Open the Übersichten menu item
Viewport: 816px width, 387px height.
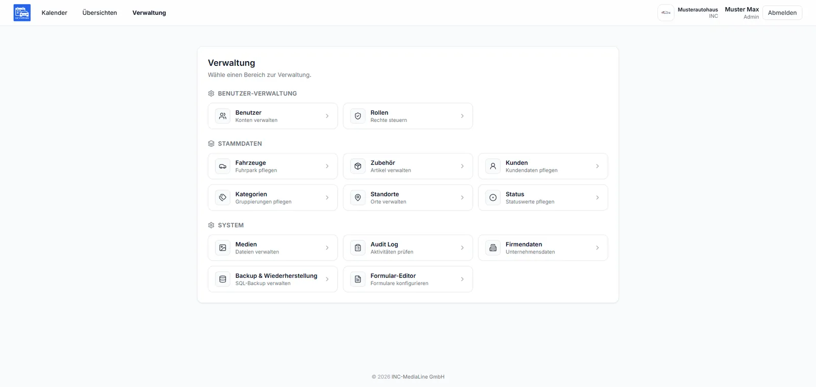(100, 13)
